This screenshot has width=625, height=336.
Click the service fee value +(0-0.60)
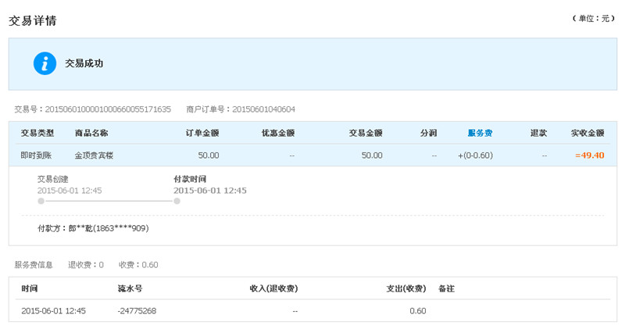tap(475, 155)
